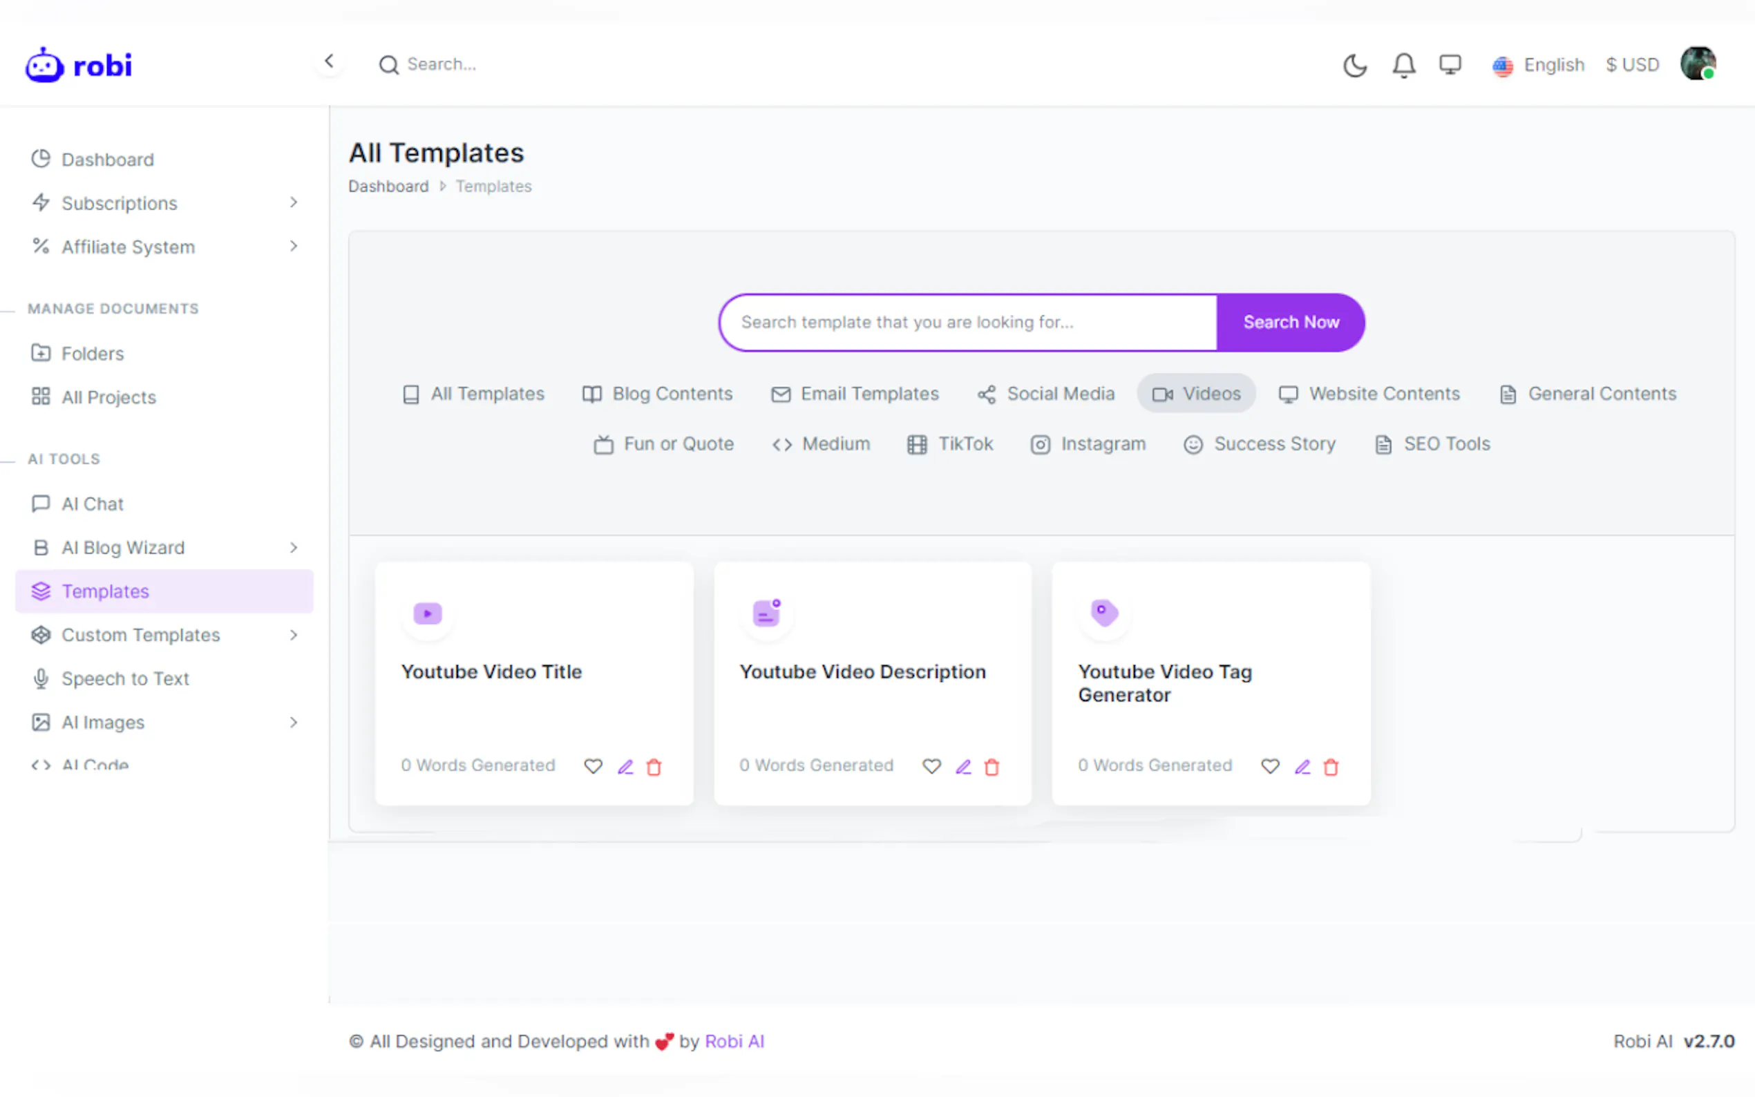Click the template search input field
1755x1097 pixels.
pyautogui.click(x=969, y=322)
